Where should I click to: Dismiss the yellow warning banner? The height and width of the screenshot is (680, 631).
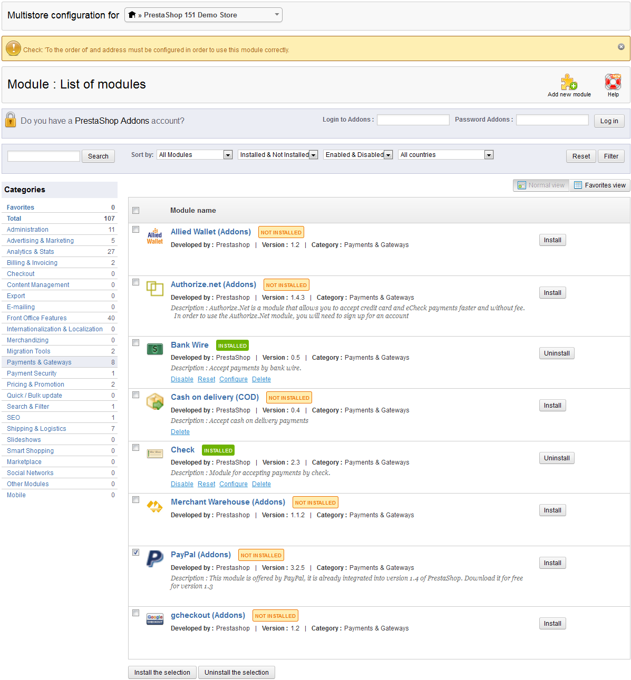coord(621,47)
